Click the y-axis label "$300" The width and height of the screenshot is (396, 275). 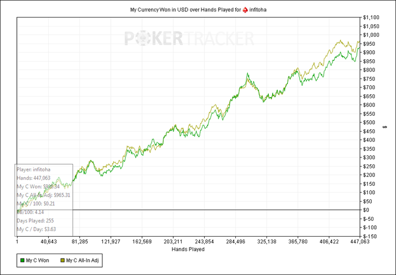pyautogui.click(x=369, y=158)
